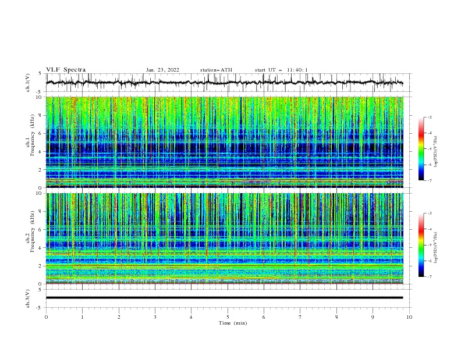Click the "ch.3(V)" axis label

[28, 298]
